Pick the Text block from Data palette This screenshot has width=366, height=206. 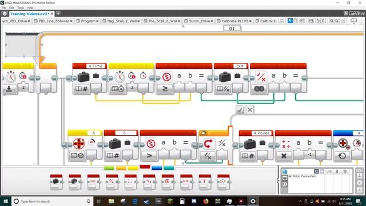tap(205, 182)
